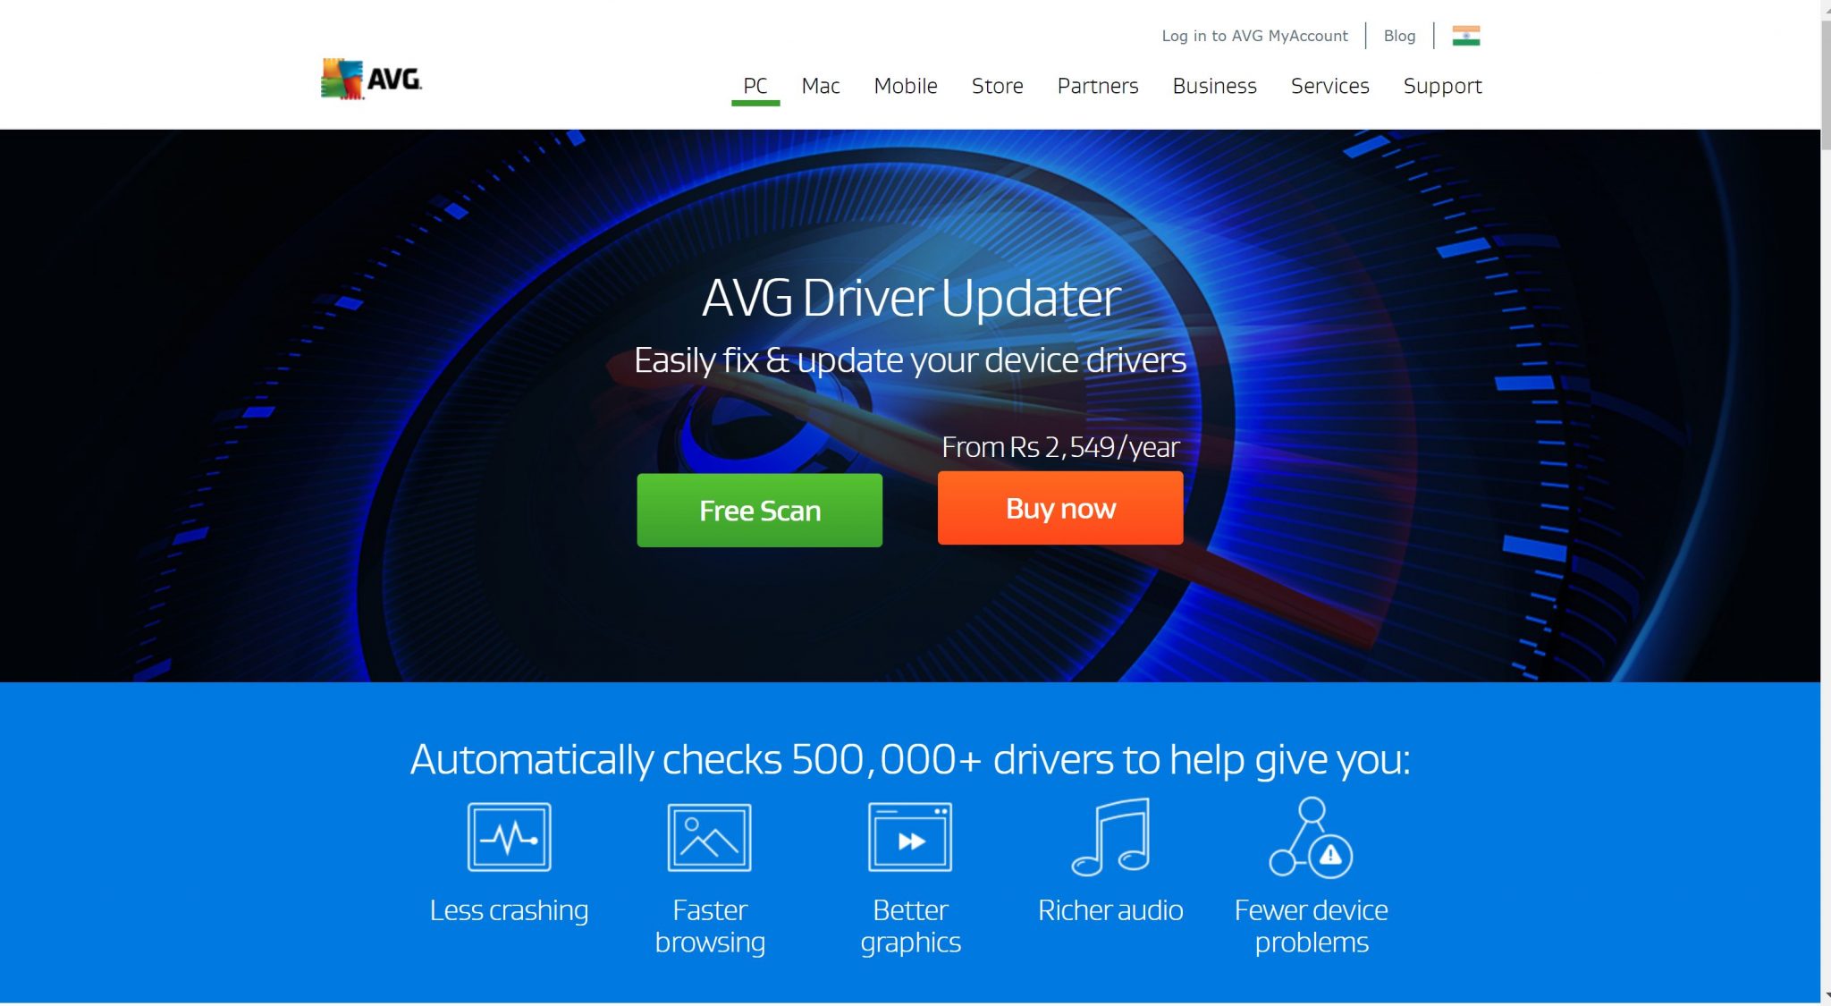Click the India flag icon in header

point(1466,33)
